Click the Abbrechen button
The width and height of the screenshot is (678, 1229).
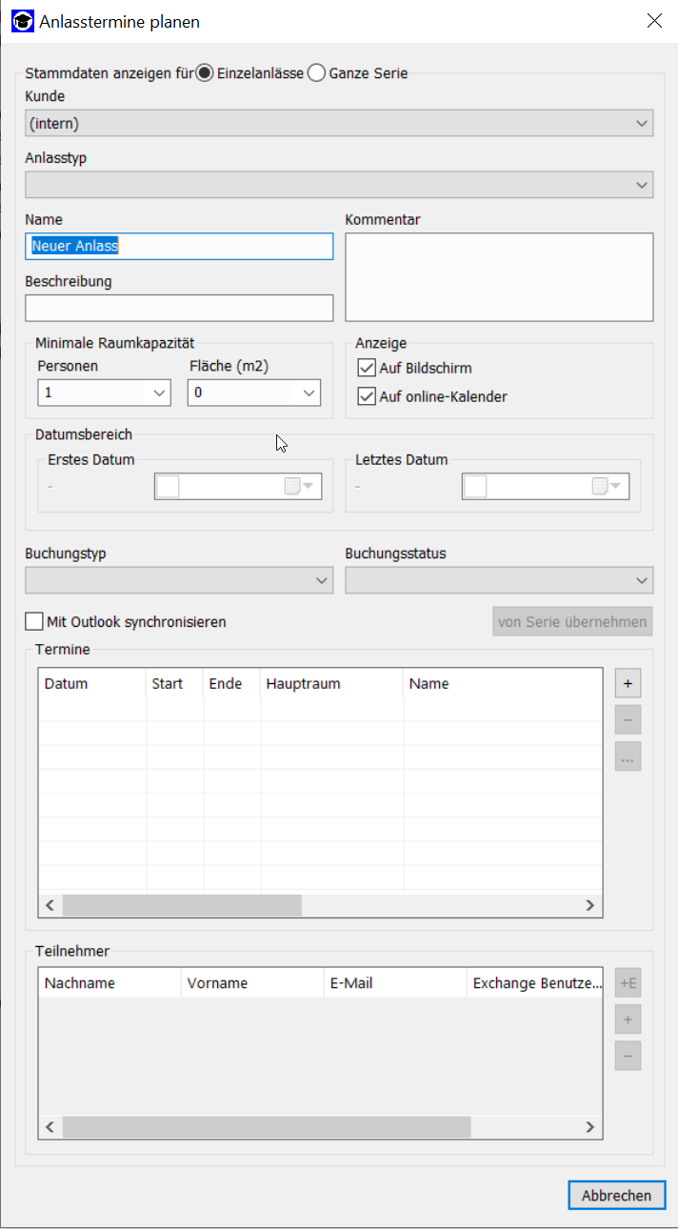tap(616, 1196)
